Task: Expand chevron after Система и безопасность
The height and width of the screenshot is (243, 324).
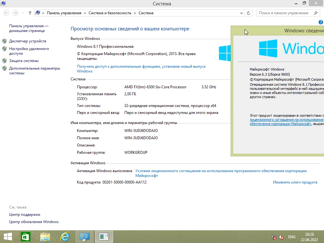Action: 135,13
